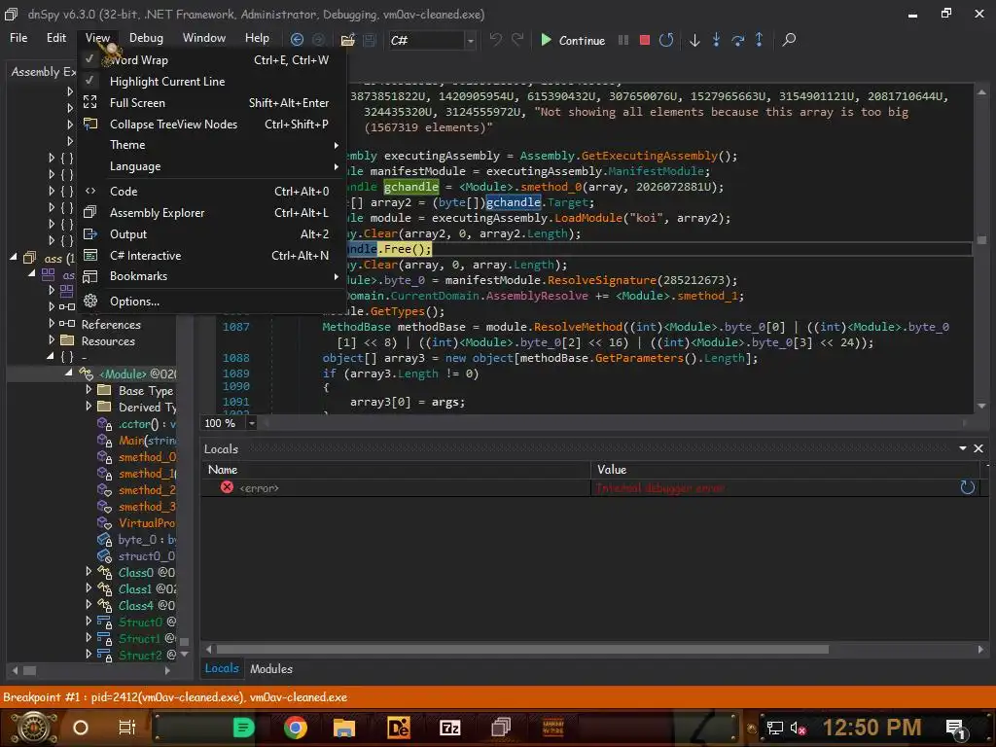This screenshot has width=996, height=747.
Task: Click the Value column header in Locals
Action: tap(785, 470)
